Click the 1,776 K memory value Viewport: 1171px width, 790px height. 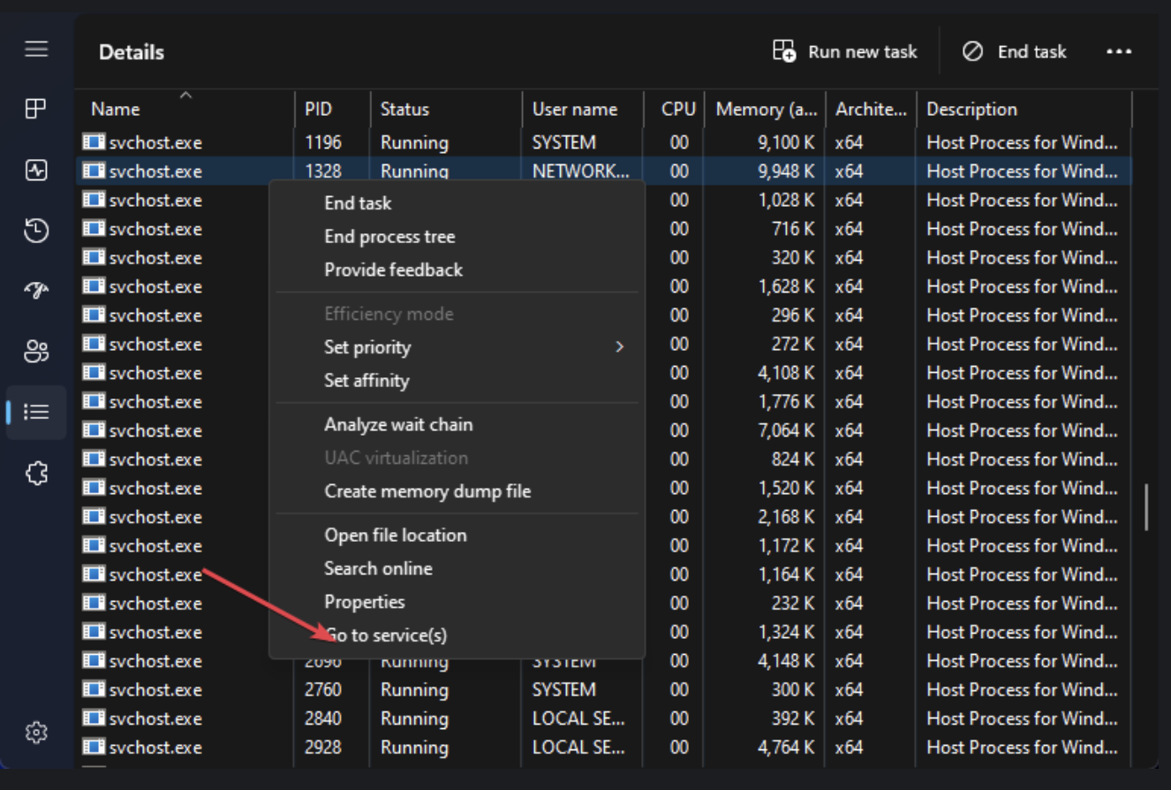pyautogui.click(x=786, y=402)
